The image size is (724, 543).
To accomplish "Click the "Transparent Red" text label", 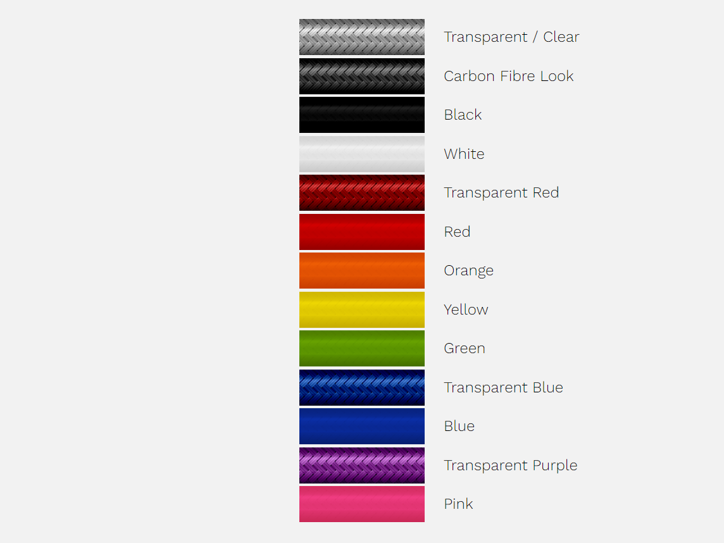I will click(x=501, y=192).
